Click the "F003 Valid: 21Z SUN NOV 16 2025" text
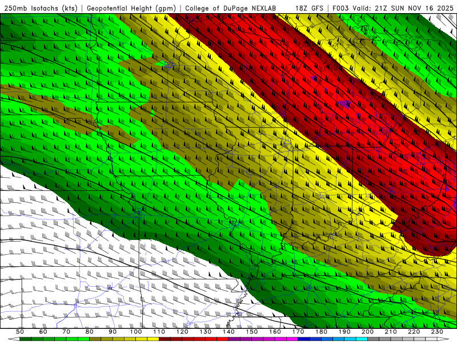Screen dimensions: 457x342 393,8
